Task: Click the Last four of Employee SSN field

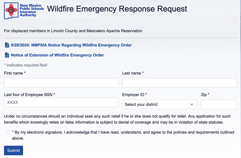Action: tap(61, 102)
